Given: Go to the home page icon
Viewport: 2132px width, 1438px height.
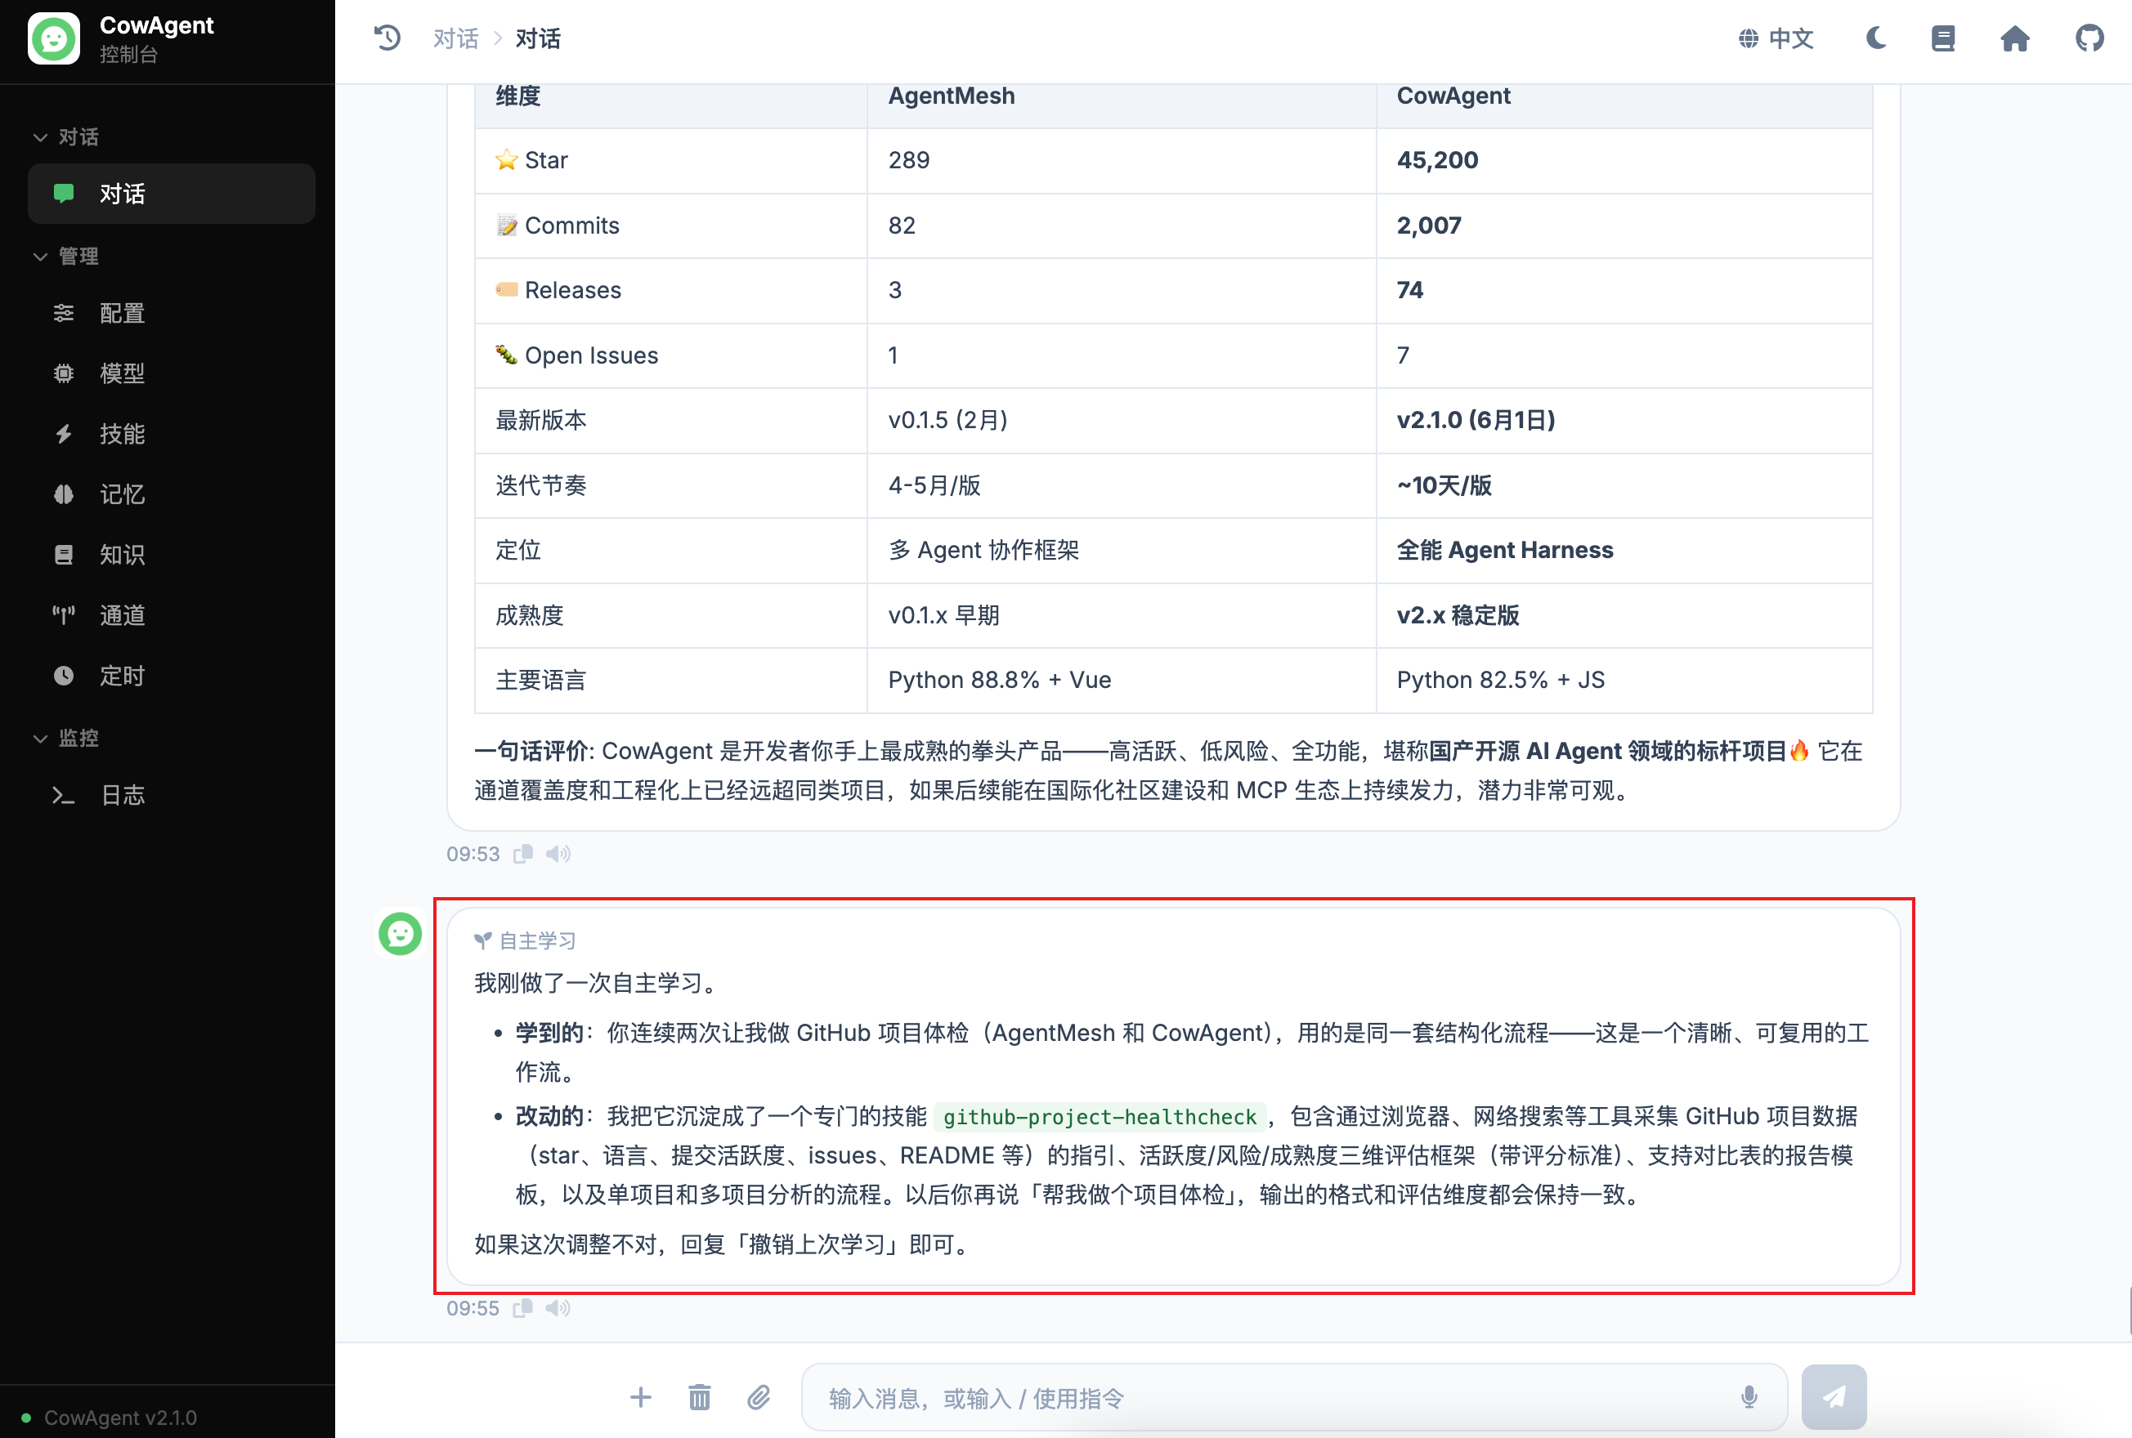Looking at the screenshot, I should (x=2014, y=38).
